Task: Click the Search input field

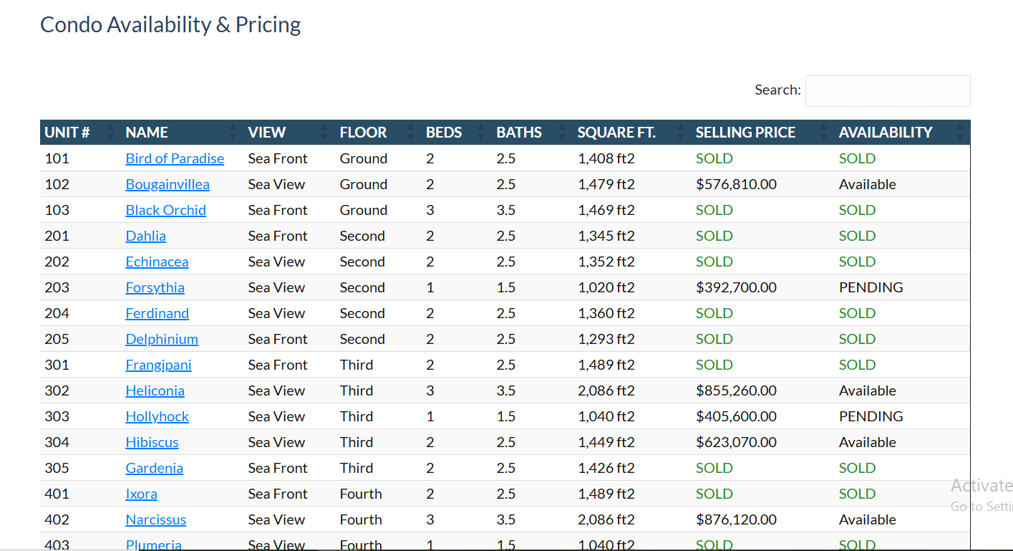Action: coord(888,91)
